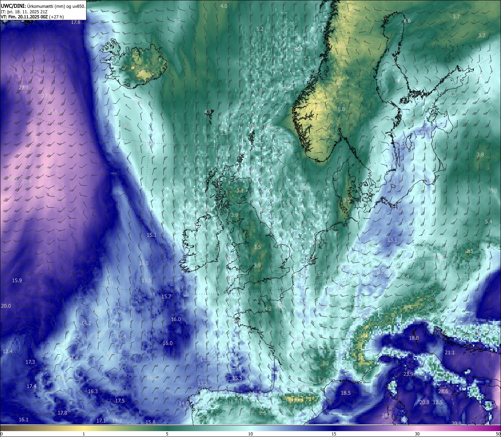Click the 23.6 value over southern Italy
Image resolution: width=501 pixels, height=437 pixels.
click(x=443, y=391)
